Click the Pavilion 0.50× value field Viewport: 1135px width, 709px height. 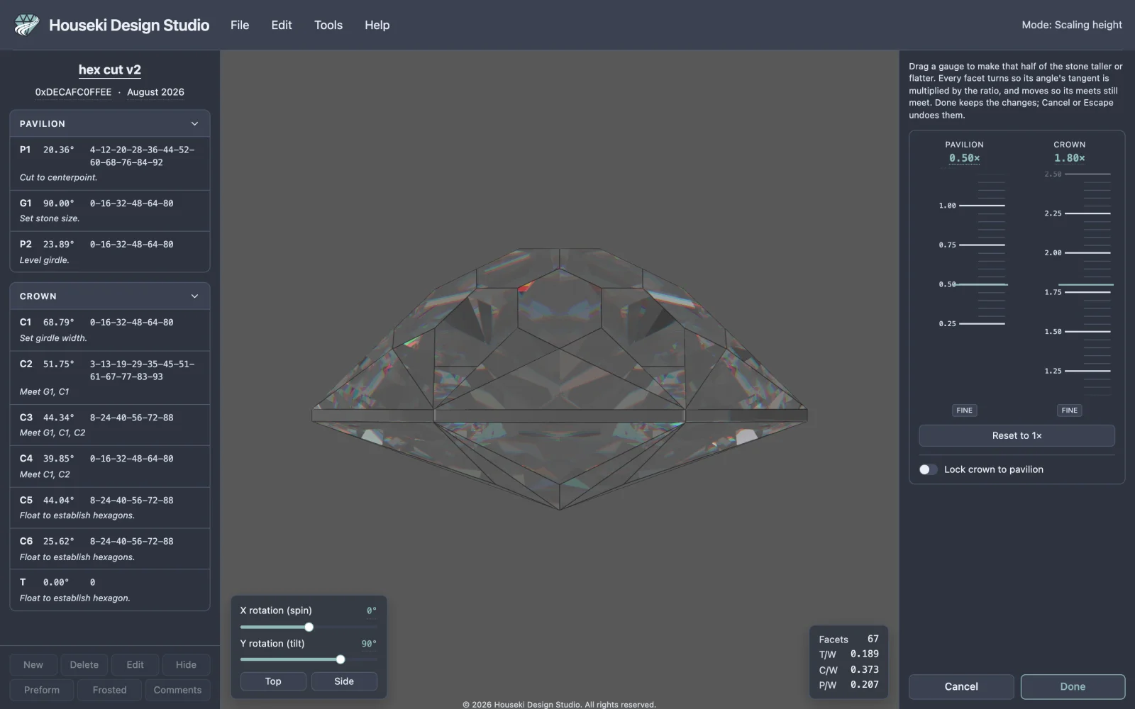(x=964, y=158)
